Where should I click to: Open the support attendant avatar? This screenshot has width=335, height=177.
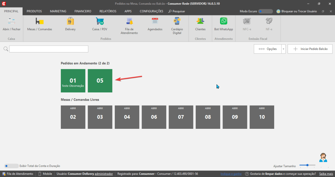[323, 158]
